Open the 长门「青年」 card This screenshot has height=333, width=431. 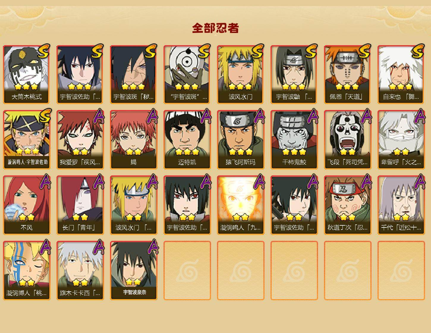click(x=80, y=205)
